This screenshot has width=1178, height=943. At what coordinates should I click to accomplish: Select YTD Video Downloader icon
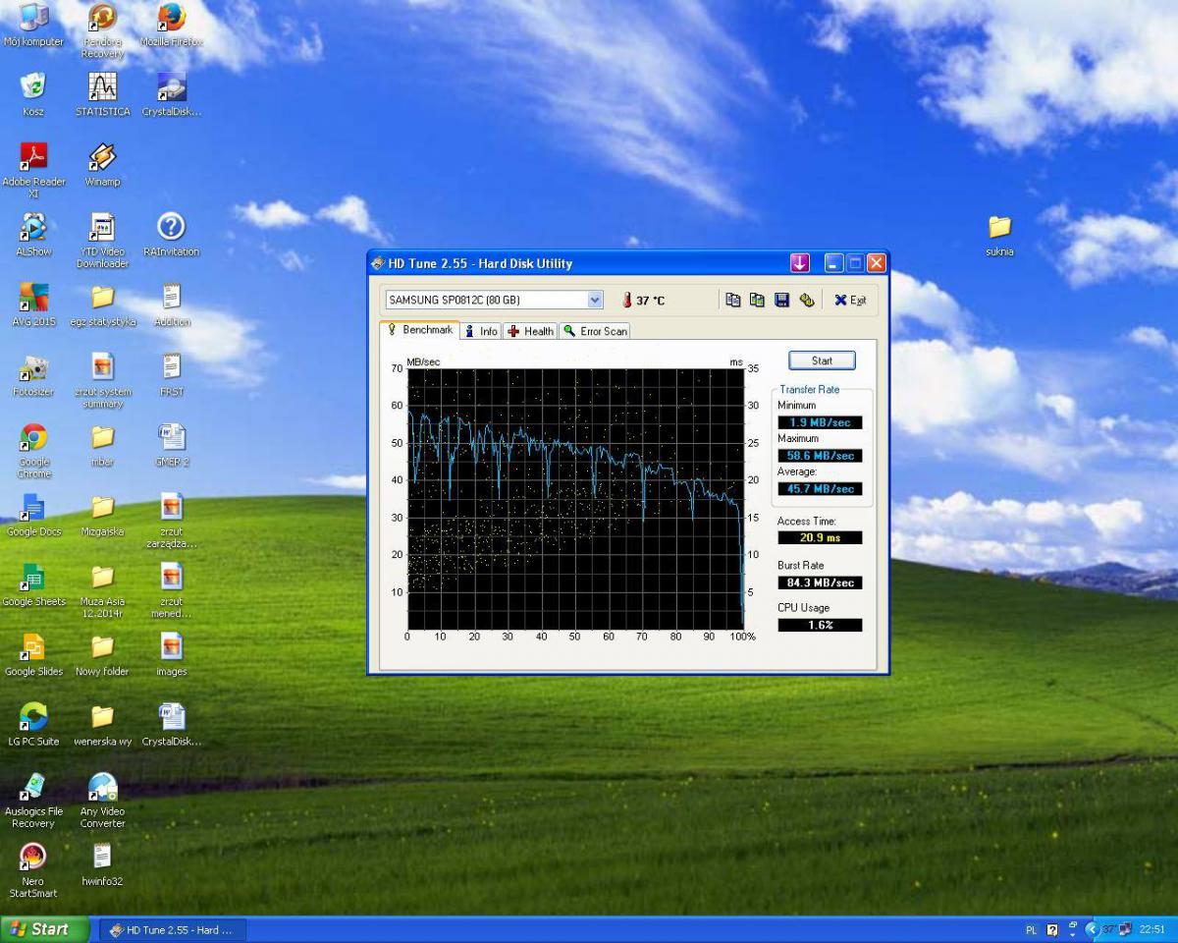(x=102, y=241)
